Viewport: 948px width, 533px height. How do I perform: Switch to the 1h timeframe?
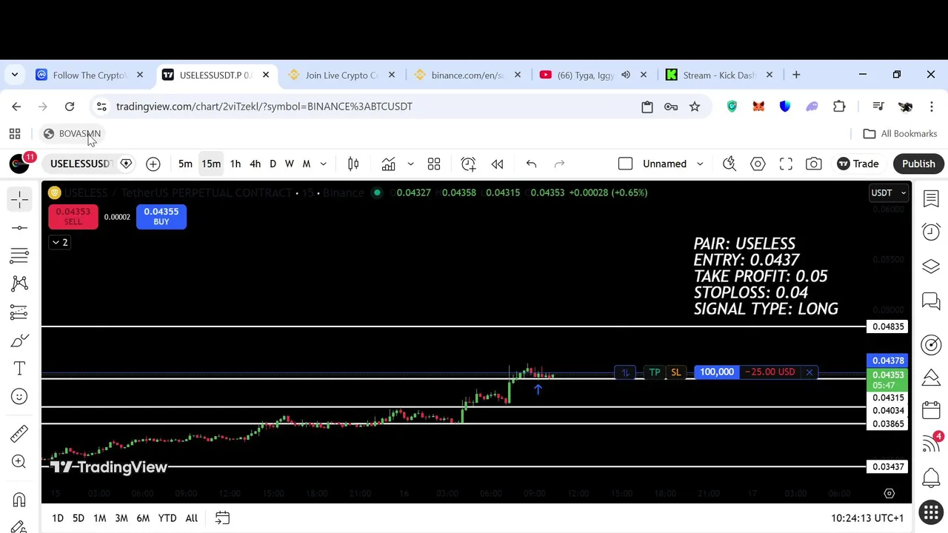(x=236, y=164)
